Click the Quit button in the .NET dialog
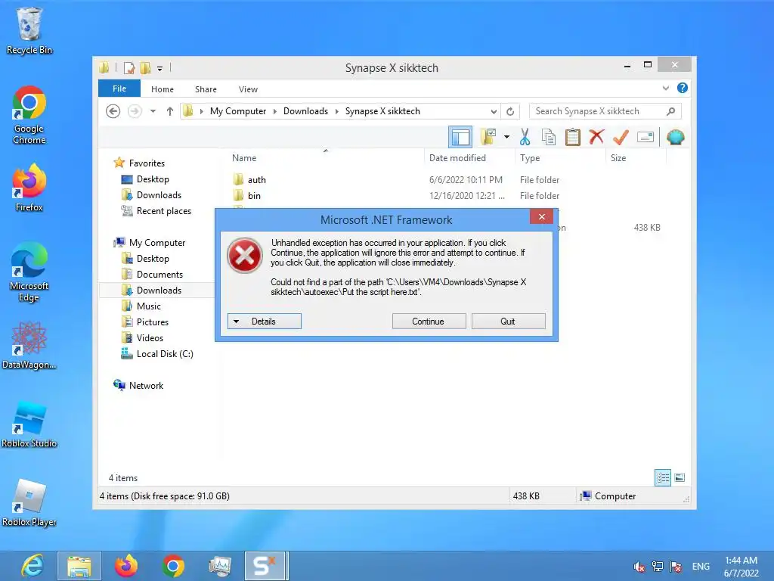This screenshot has height=581, width=774. 509,321
